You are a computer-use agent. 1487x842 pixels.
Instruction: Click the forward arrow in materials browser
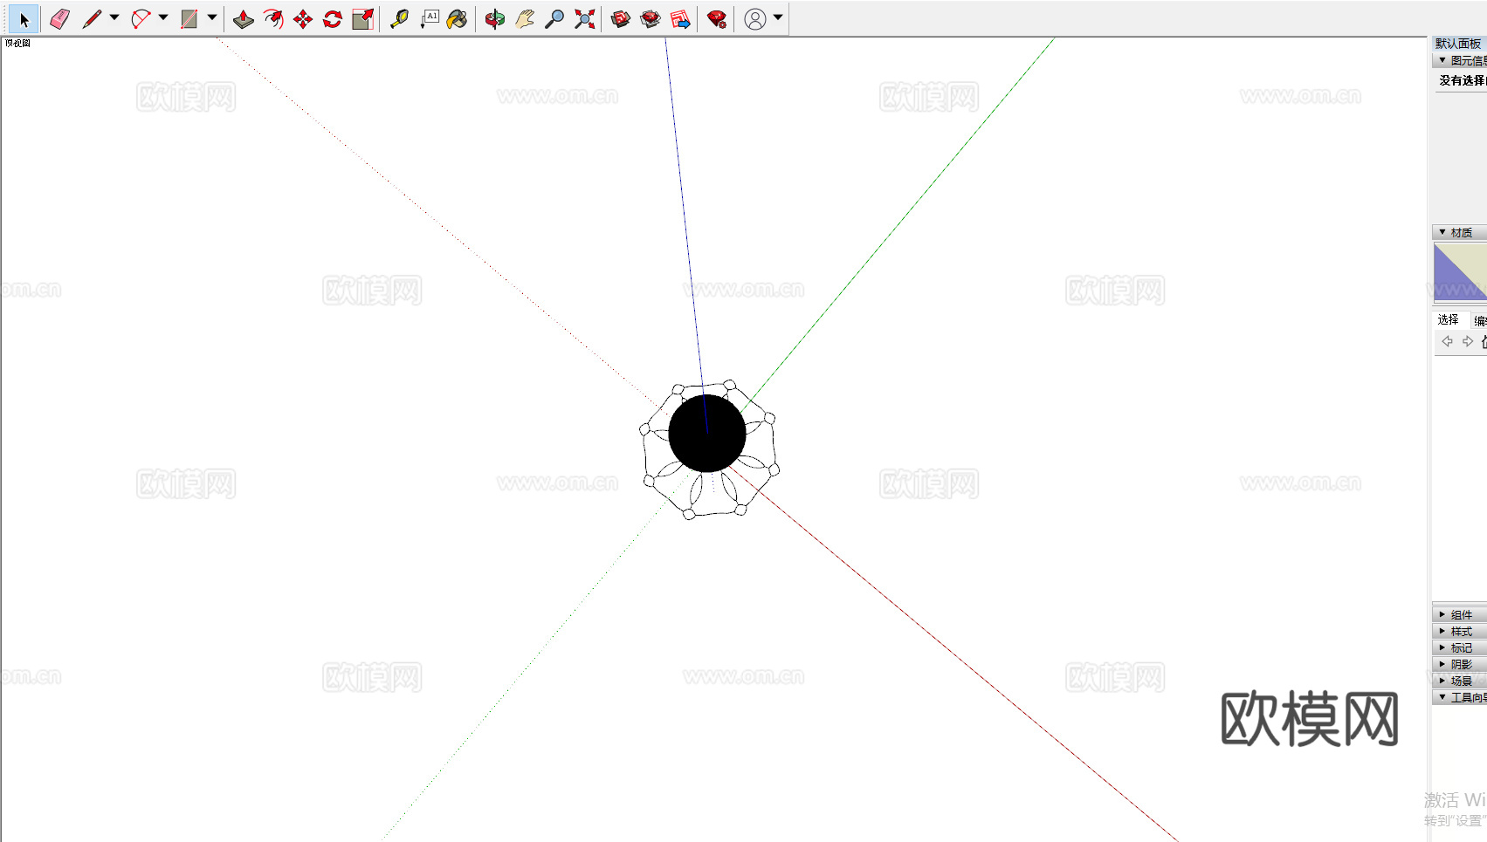pos(1468,341)
